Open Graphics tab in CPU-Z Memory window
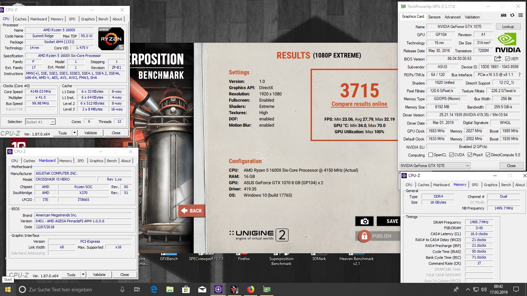This screenshot has width=527, height=296. [490, 185]
